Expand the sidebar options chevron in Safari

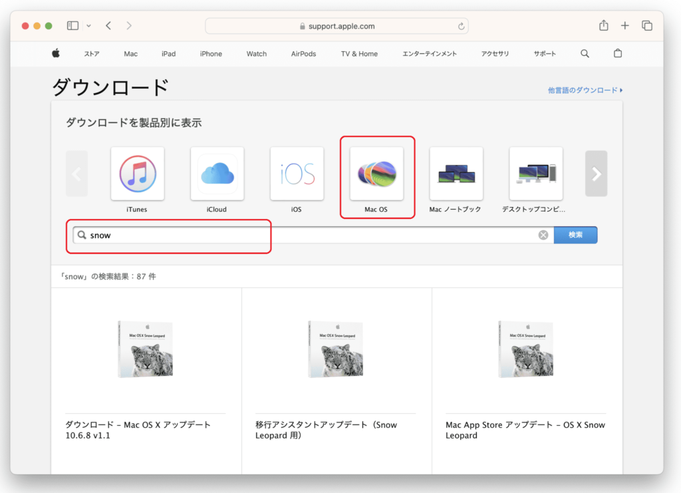[88, 26]
